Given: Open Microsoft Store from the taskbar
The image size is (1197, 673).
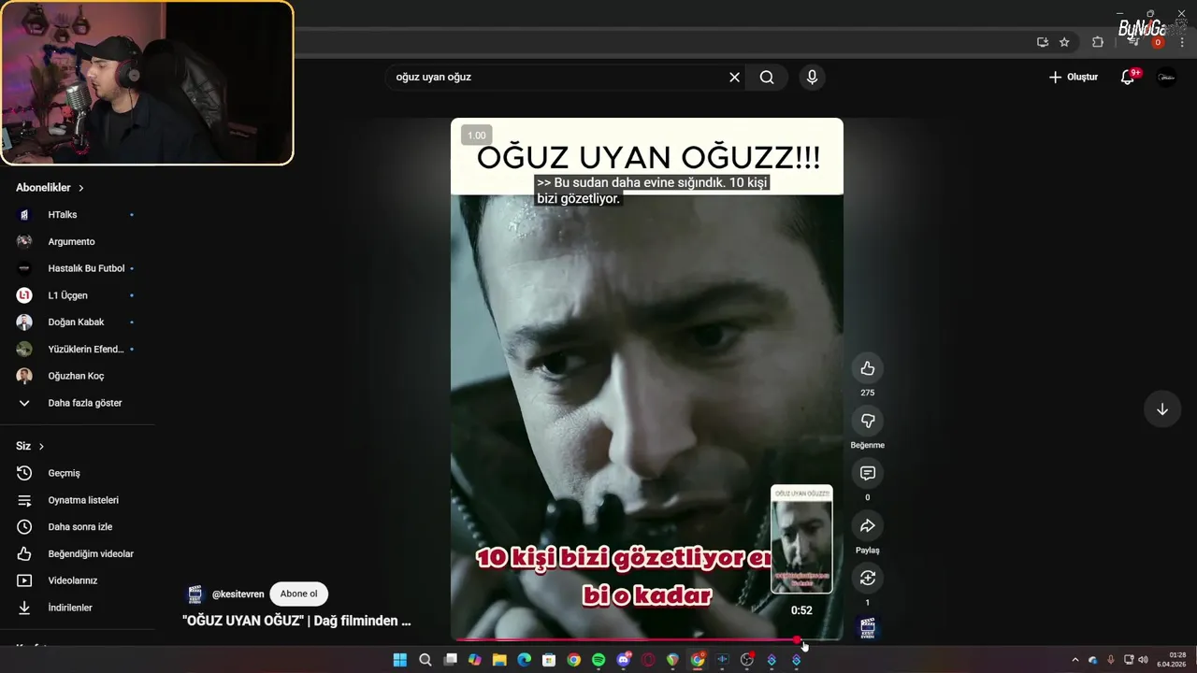Looking at the screenshot, I should coord(549,660).
